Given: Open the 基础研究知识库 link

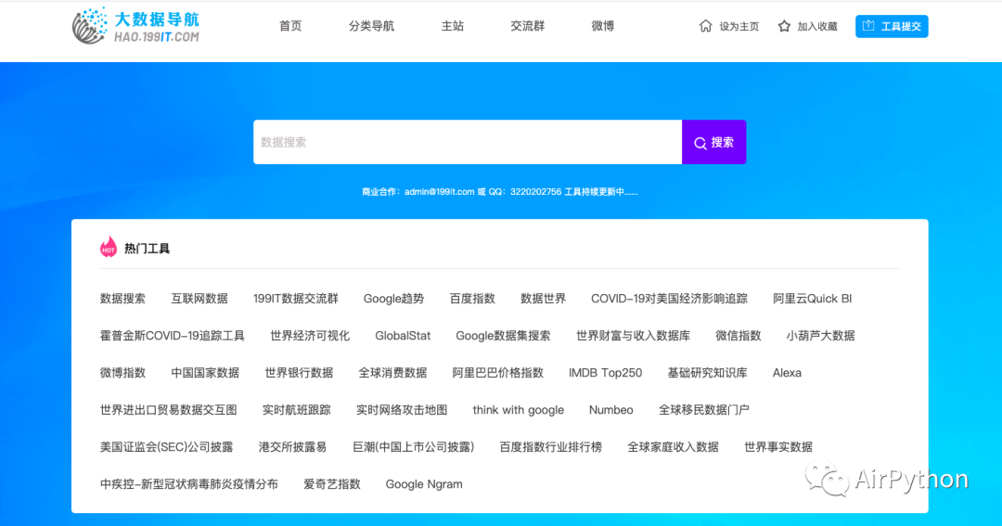Looking at the screenshot, I should [x=707, y=373].
